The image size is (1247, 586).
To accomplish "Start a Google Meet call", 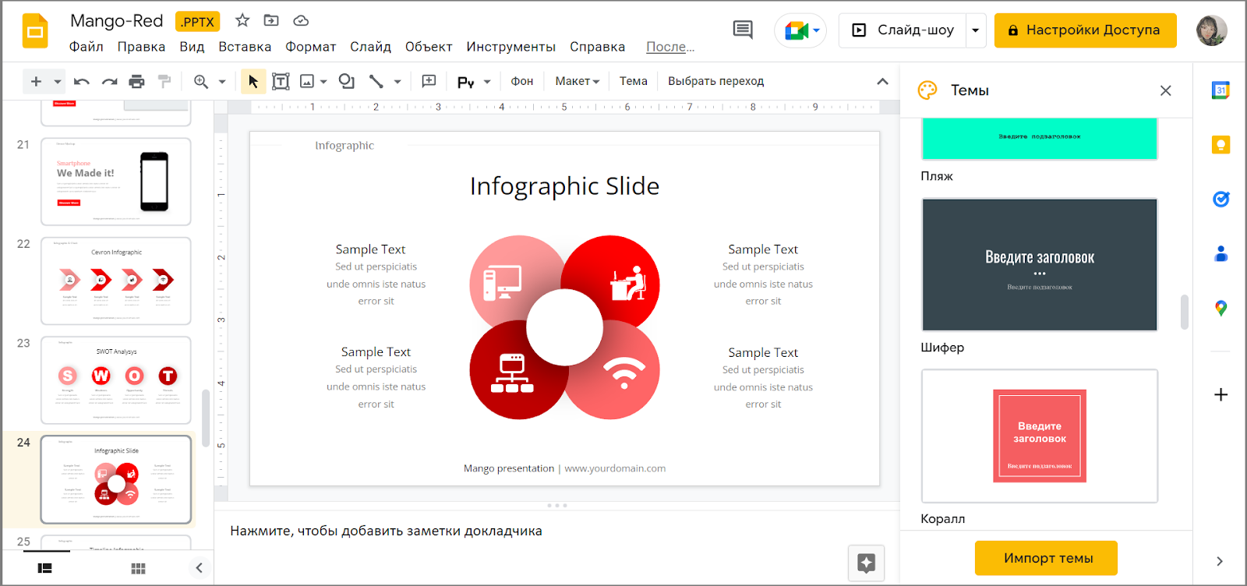I will tap(796, 30).
